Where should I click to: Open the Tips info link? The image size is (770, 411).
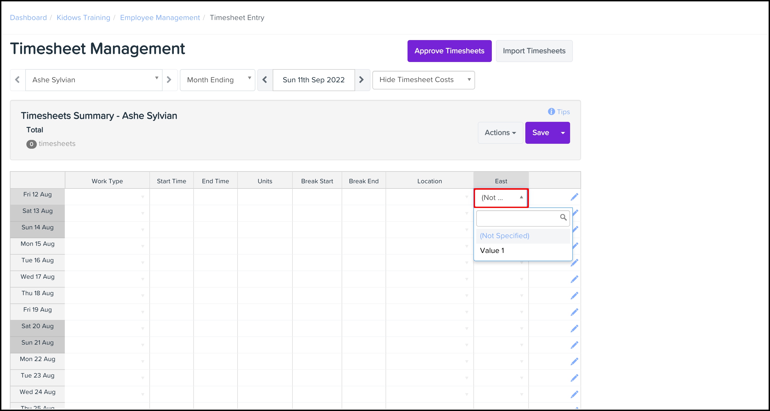pyautogui.click(x=559, y=112)
